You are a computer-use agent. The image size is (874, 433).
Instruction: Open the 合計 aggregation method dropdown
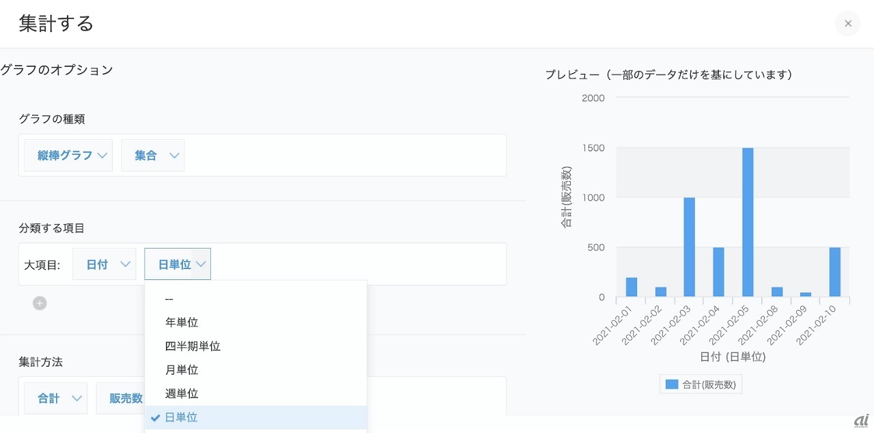tap(55, 398)
